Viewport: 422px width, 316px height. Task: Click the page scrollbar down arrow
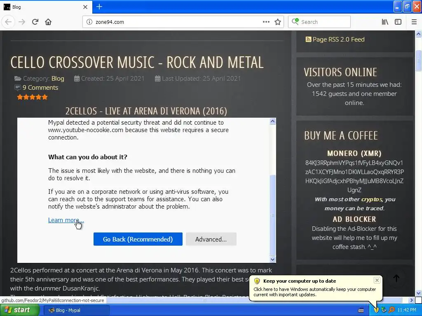coord(418,293)
